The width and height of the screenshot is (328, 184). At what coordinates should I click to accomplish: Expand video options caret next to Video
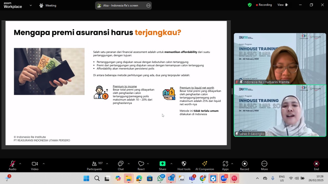tap(44, 164)
